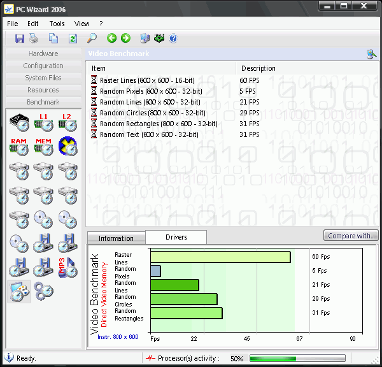Minimize the PC Wizard 2006 window

click(x=327, y=6)
